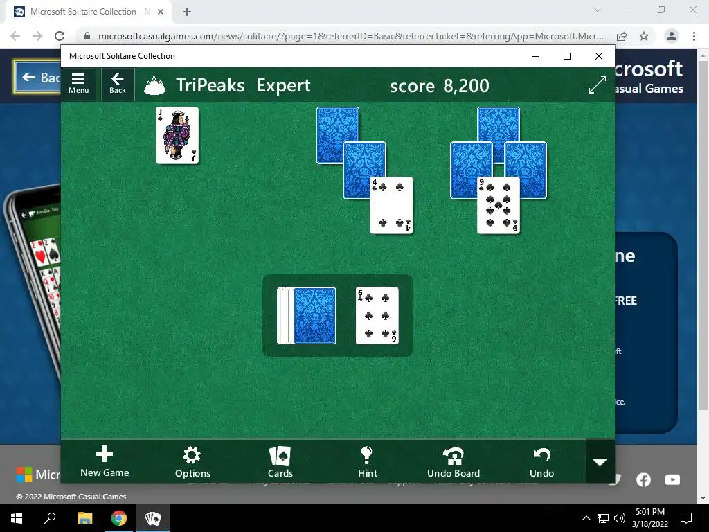This screenshot has width=709, height=532.
Task: Minimize the Microsoft Solitaire Collection window
Action: click(535, 56)
